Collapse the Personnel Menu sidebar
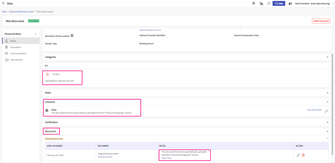The width and height of the screenshot is (335, 163). (36, 34)
